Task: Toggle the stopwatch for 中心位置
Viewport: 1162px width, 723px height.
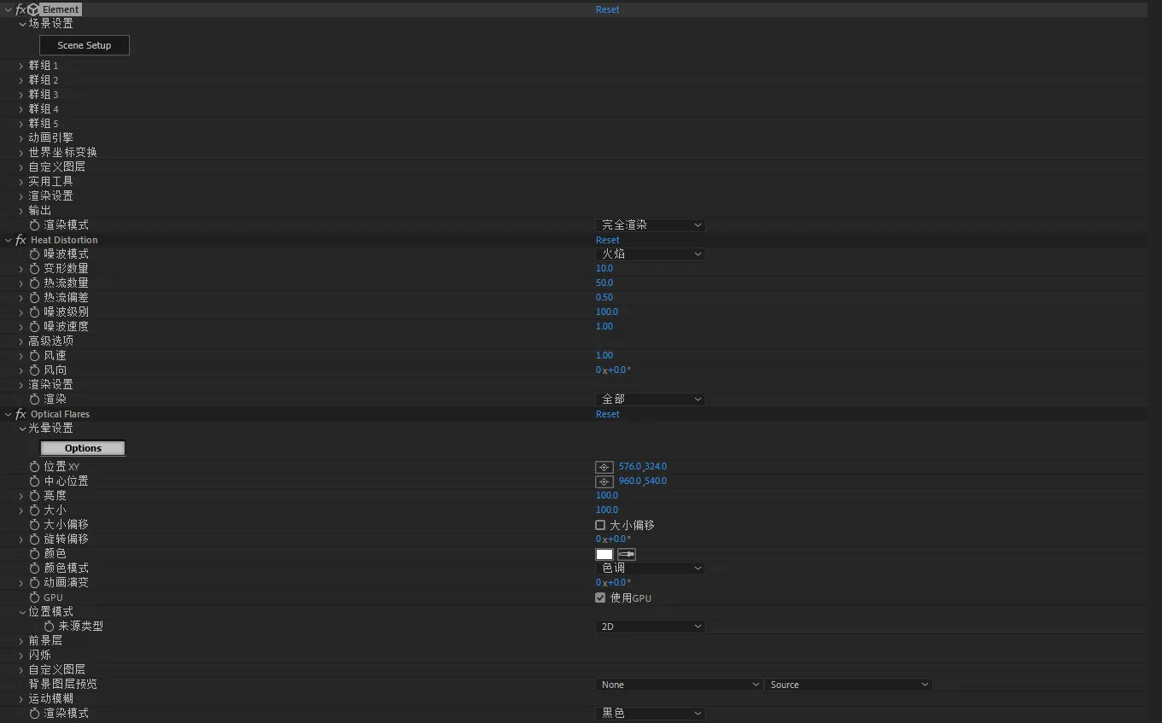Action: coord(35,481)
